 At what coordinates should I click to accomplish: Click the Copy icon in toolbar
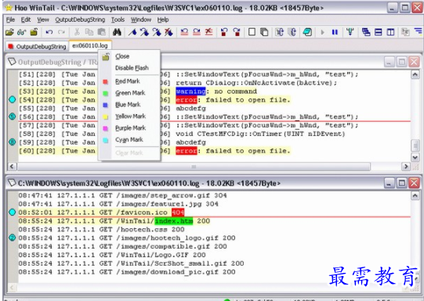pos(89,32)
